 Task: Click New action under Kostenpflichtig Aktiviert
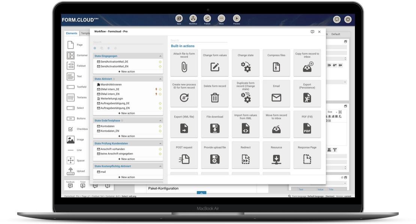click(x=127, y=177)
